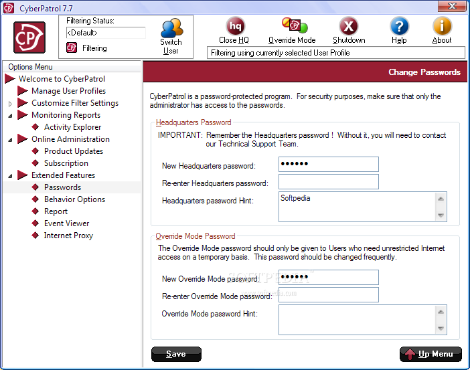
Task: Collapse Online Administration tree node
Action: point(10,140)
